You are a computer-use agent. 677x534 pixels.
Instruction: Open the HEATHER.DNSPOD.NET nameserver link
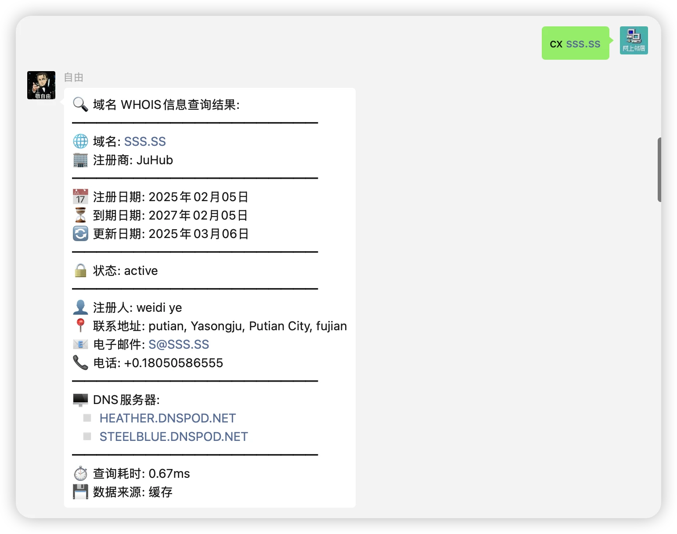pyautogui.click(x=168, y=418)
